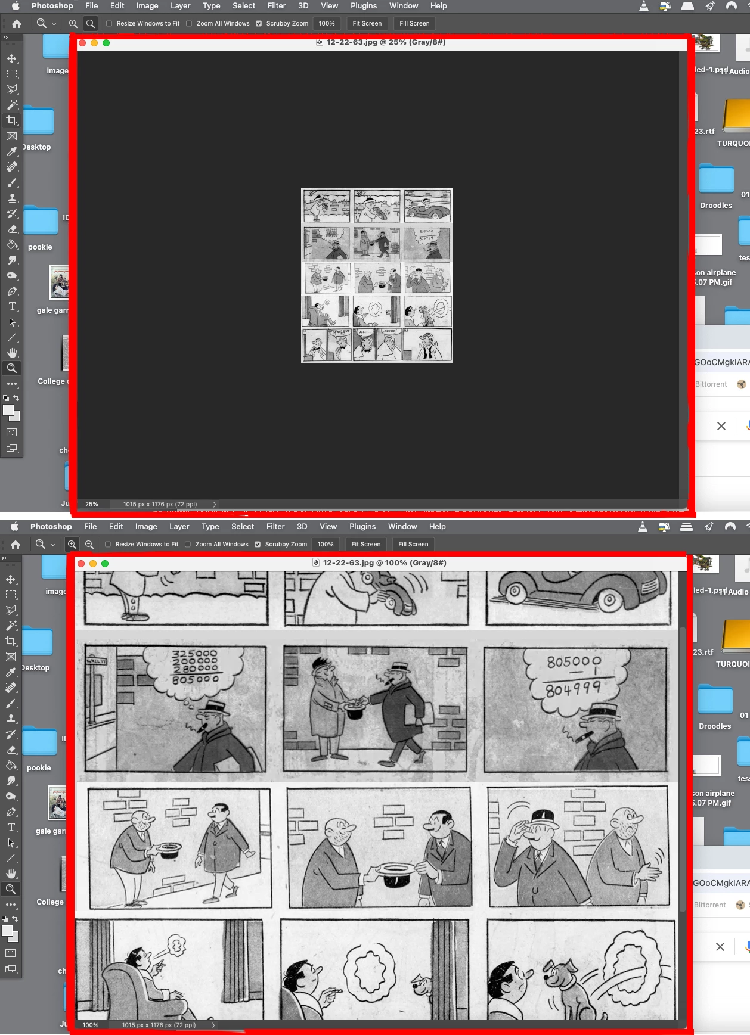The image size is (750, 1035).
Task: Enable Resize Windows to Fit in upper options bar
Action: click(109, 24)
